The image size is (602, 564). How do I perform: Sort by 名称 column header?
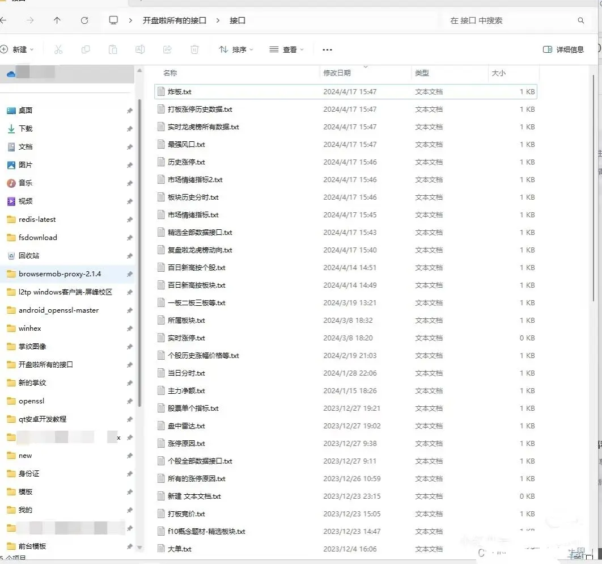[x=170, y=73]
